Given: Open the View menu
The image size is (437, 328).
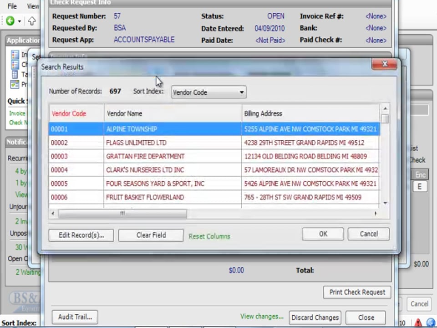Looking at the screenshot, I should pyautogui.click(x=33, y=6).
